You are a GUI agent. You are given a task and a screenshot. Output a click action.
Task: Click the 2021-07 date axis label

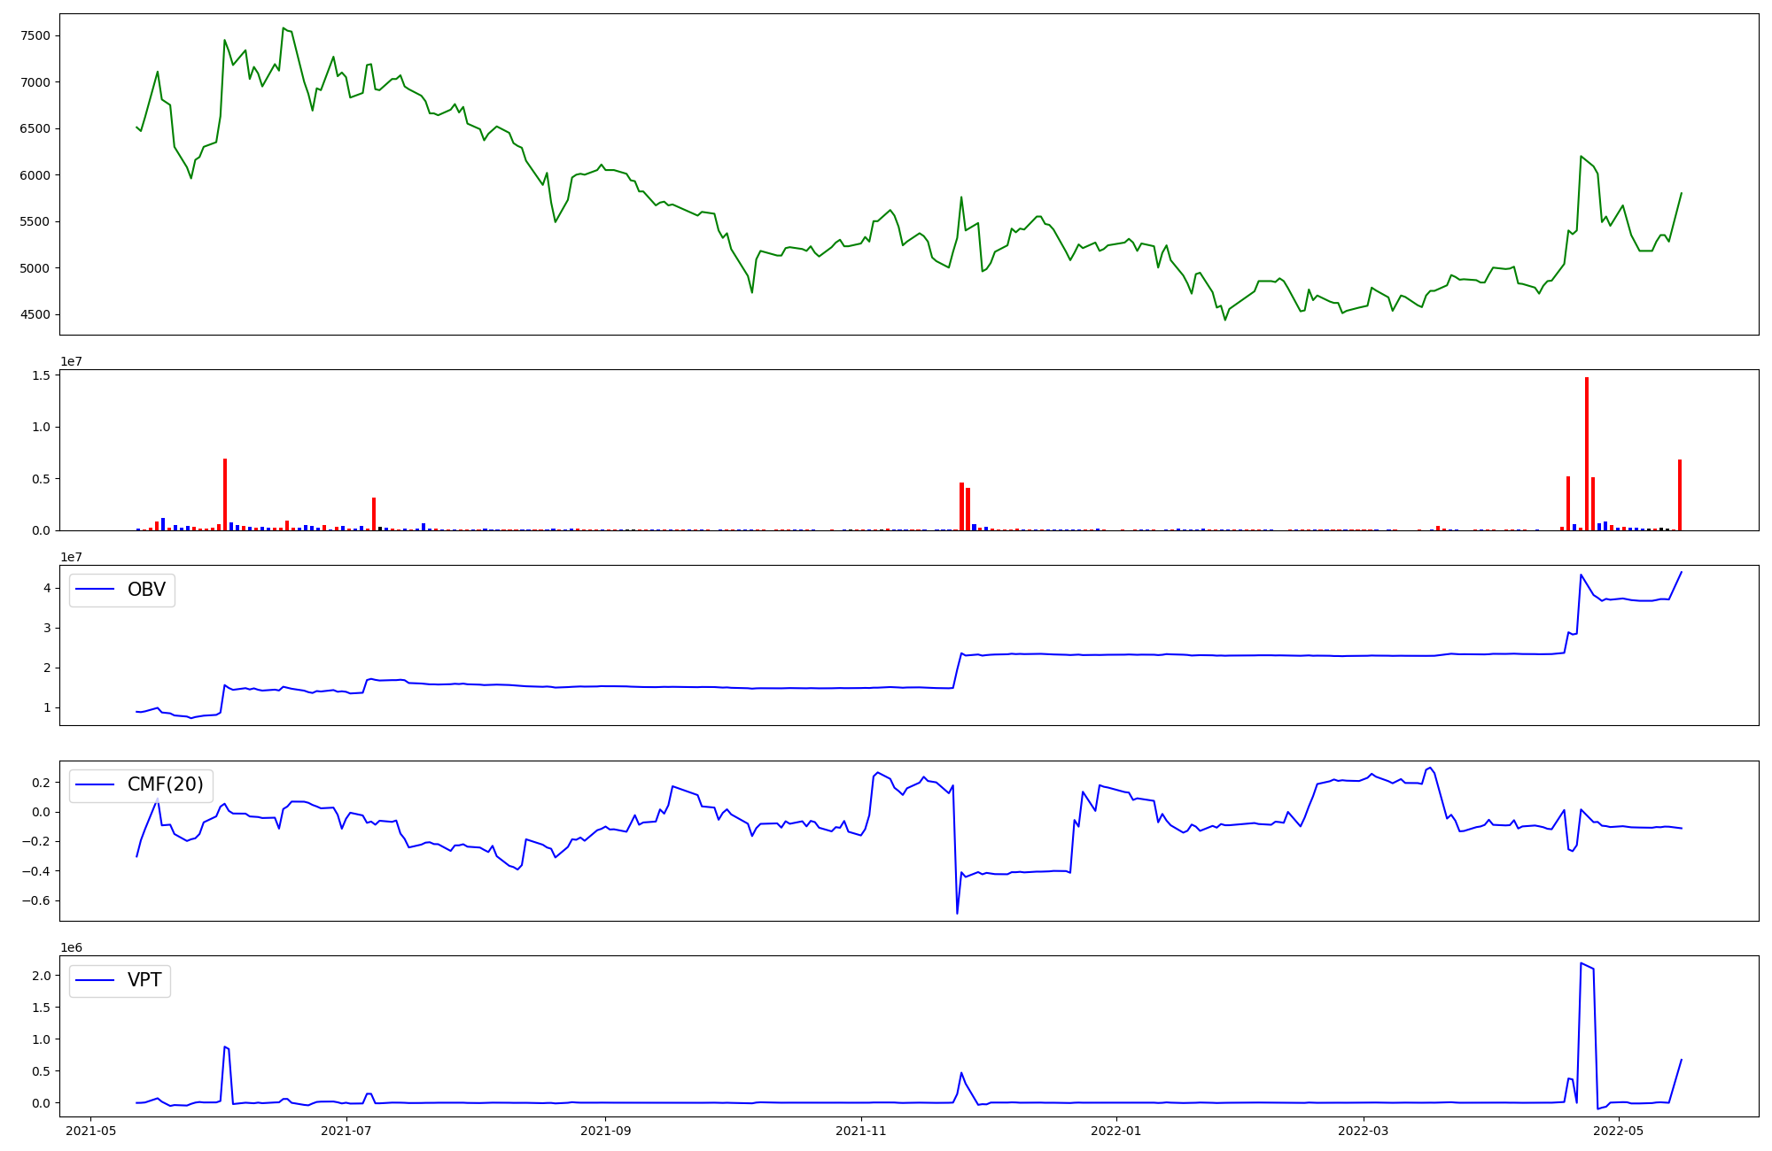346,1131
